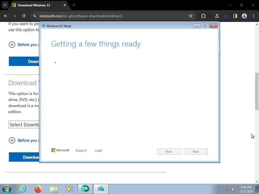This screenshot has height=194, width=259.
Task: Click the Microsoft logo in Setup
Action: (60, 150)
